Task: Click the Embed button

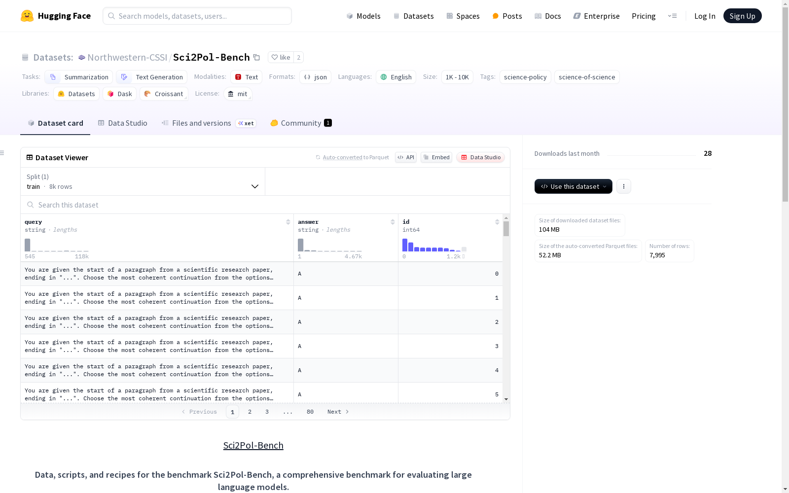Action: 436,157
